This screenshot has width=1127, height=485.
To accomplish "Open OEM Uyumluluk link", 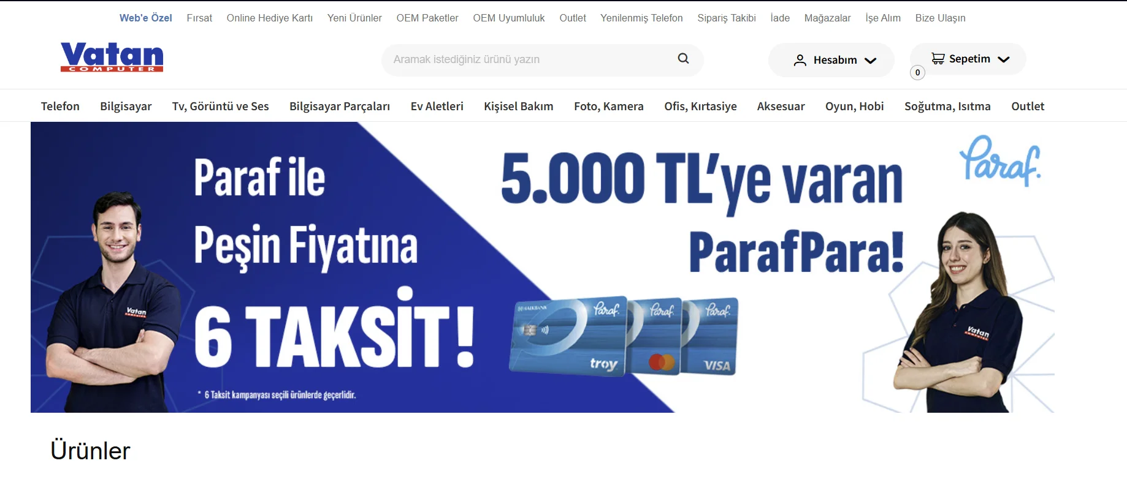I will point(509,18).
